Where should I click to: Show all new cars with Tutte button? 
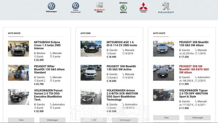coord(21,120)
